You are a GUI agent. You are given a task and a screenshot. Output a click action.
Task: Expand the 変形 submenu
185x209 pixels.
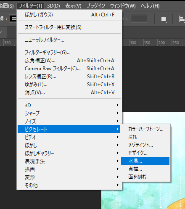click(x=69, y=177)
